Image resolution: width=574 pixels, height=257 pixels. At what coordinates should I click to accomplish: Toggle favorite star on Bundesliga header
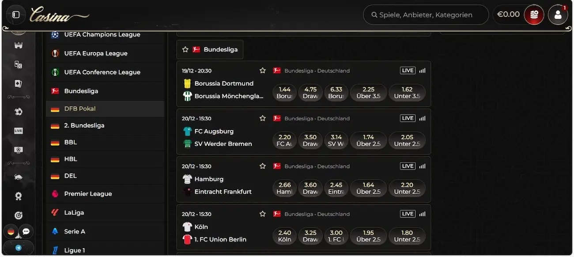(185, 50)
